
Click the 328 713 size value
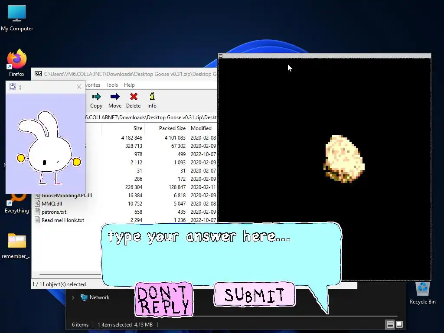click(x=134, y=146)
